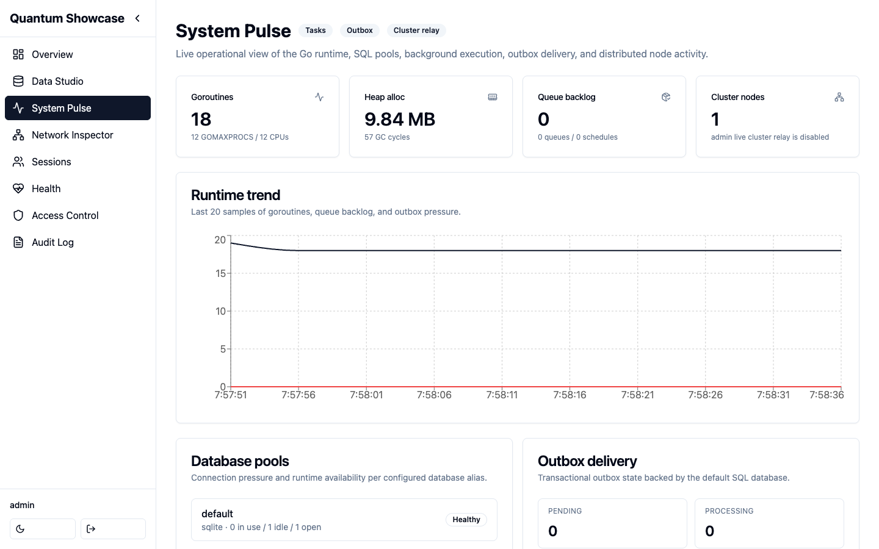
Task: Go to Overview page
Action: [78, 54]
